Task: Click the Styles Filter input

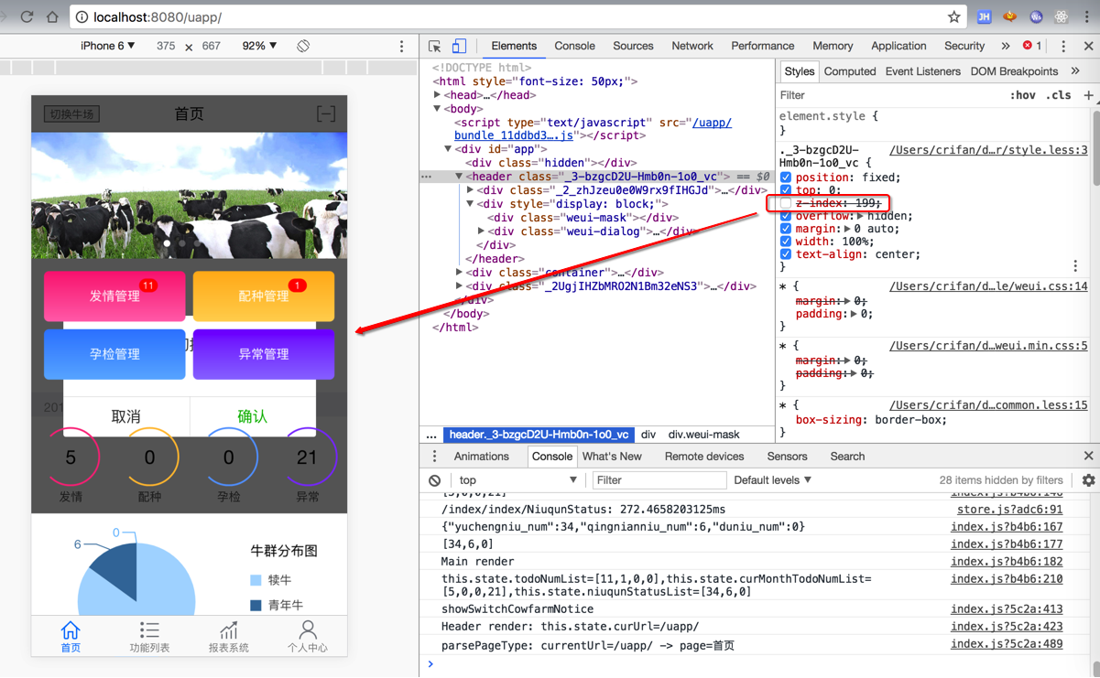Action: 888,95
